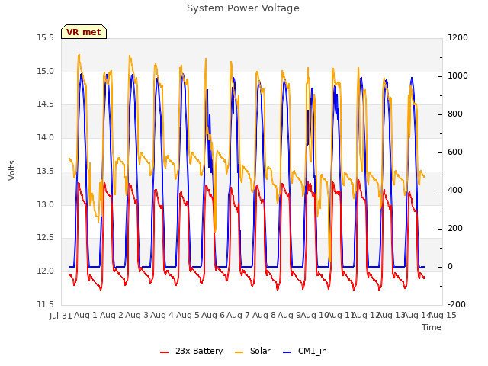Click the 1200 right axis value
The width and height of the screenshot is (488, 366).
point(457,38)
